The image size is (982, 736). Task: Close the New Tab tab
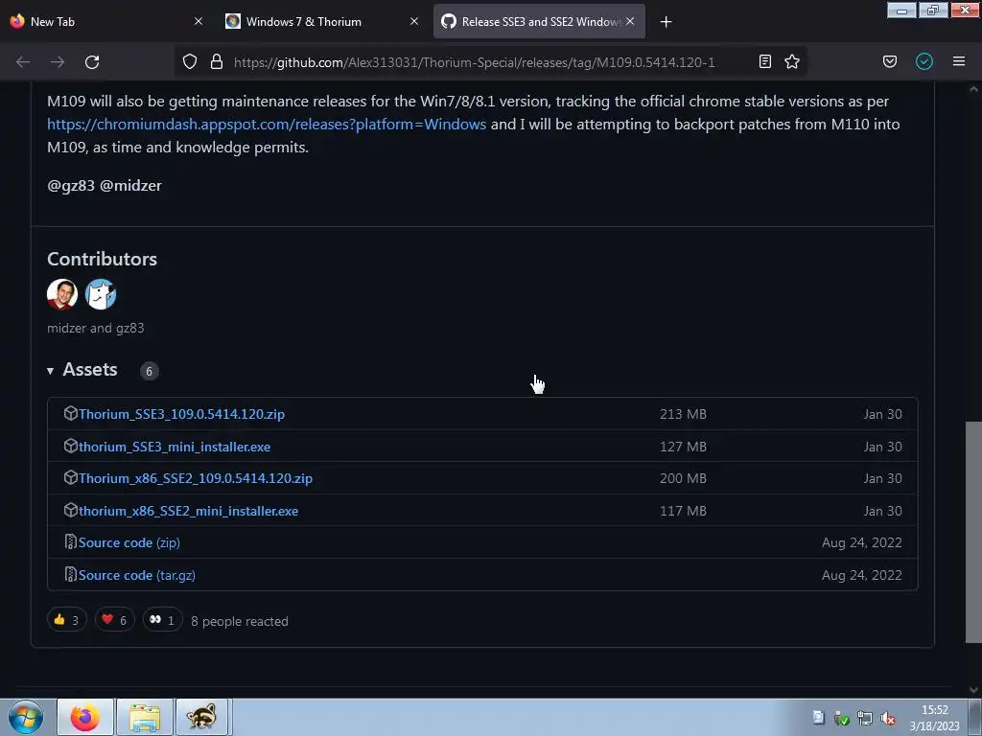coord(199,21)
